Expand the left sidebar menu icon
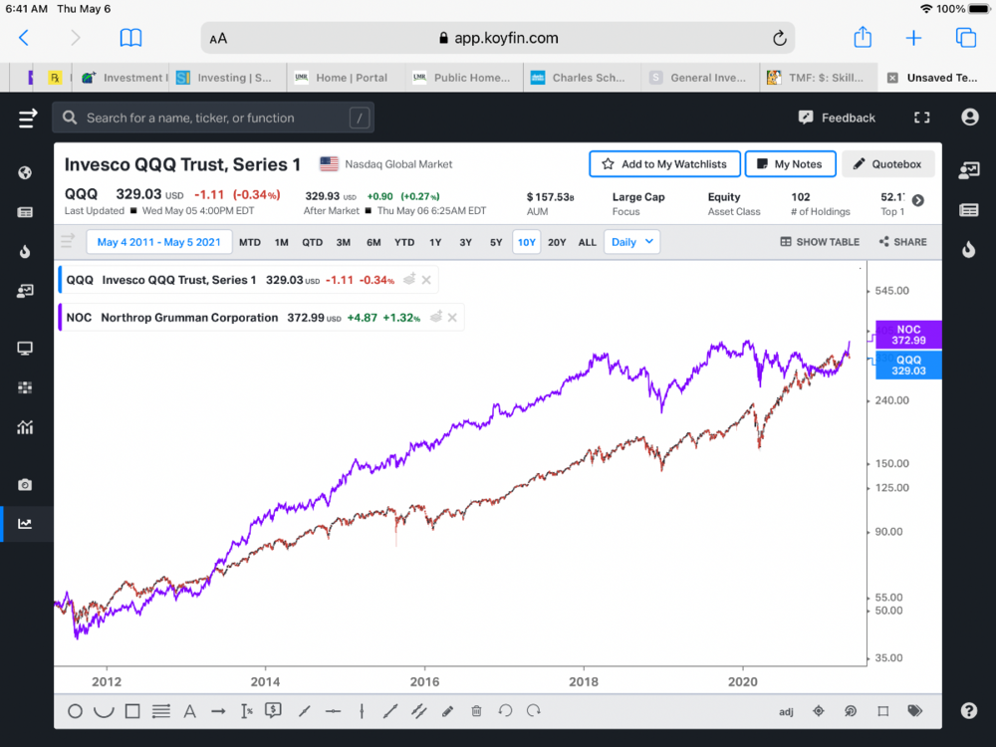The image size is (996, 747). coord(27,119)
